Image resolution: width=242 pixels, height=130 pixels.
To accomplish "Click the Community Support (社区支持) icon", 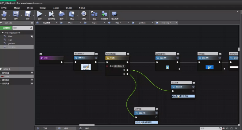I will (x=114, y=14).
